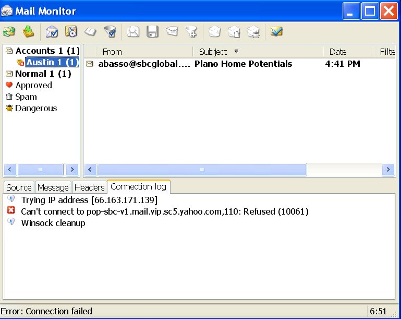This screenshot has width=401, height=319.
Task: Maximize the Mail Monitor window
Action: point(370,11)
